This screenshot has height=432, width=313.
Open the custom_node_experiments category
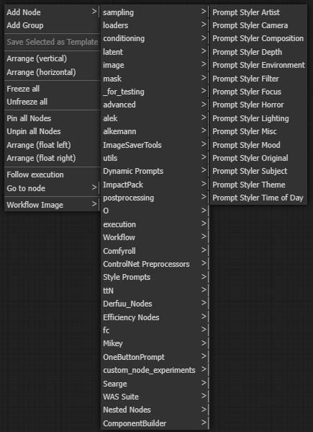pos(155,370)
